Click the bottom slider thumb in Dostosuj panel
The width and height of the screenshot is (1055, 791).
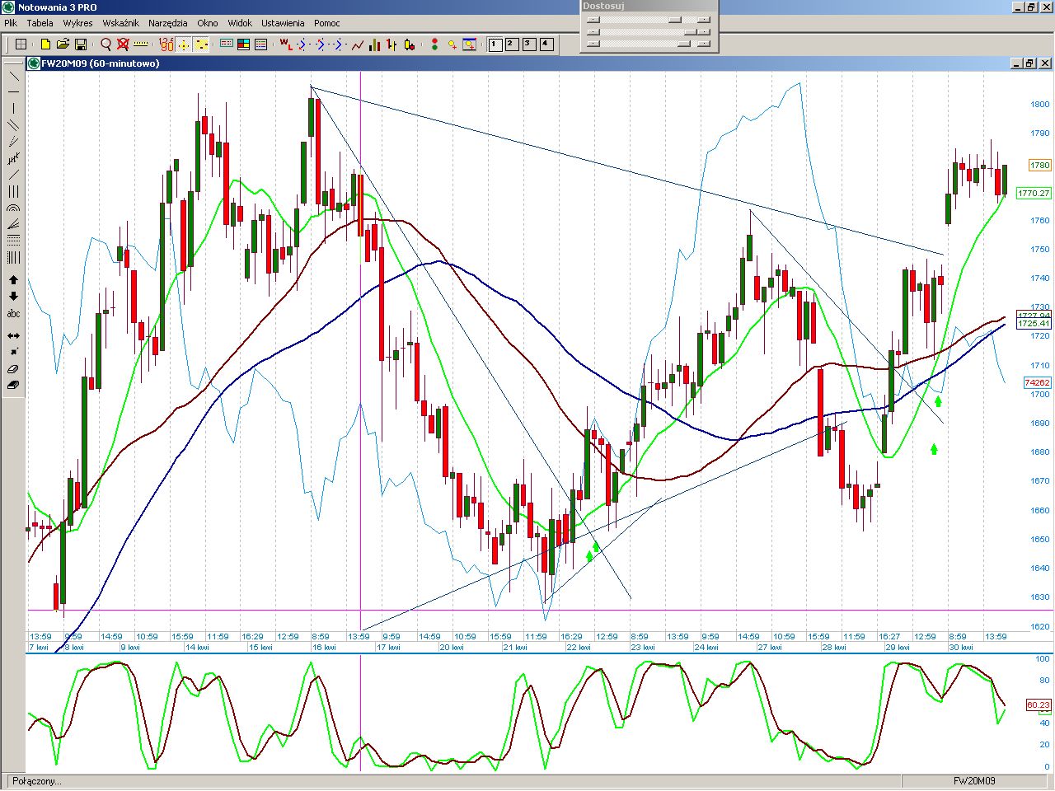click(x=683, y=44)
